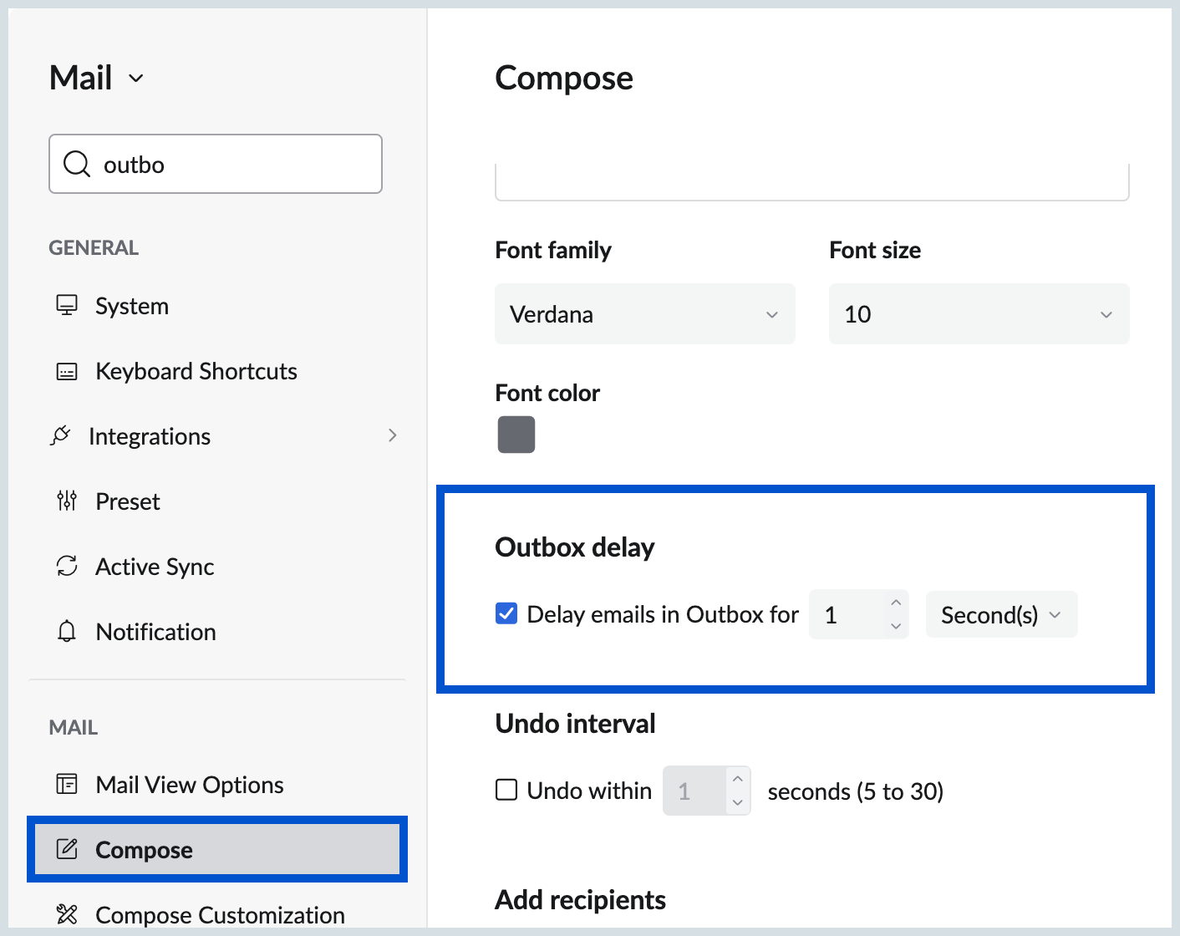Click the Notification bell icon
Screen dimensions: 1180x936
(x=67, y=631)
